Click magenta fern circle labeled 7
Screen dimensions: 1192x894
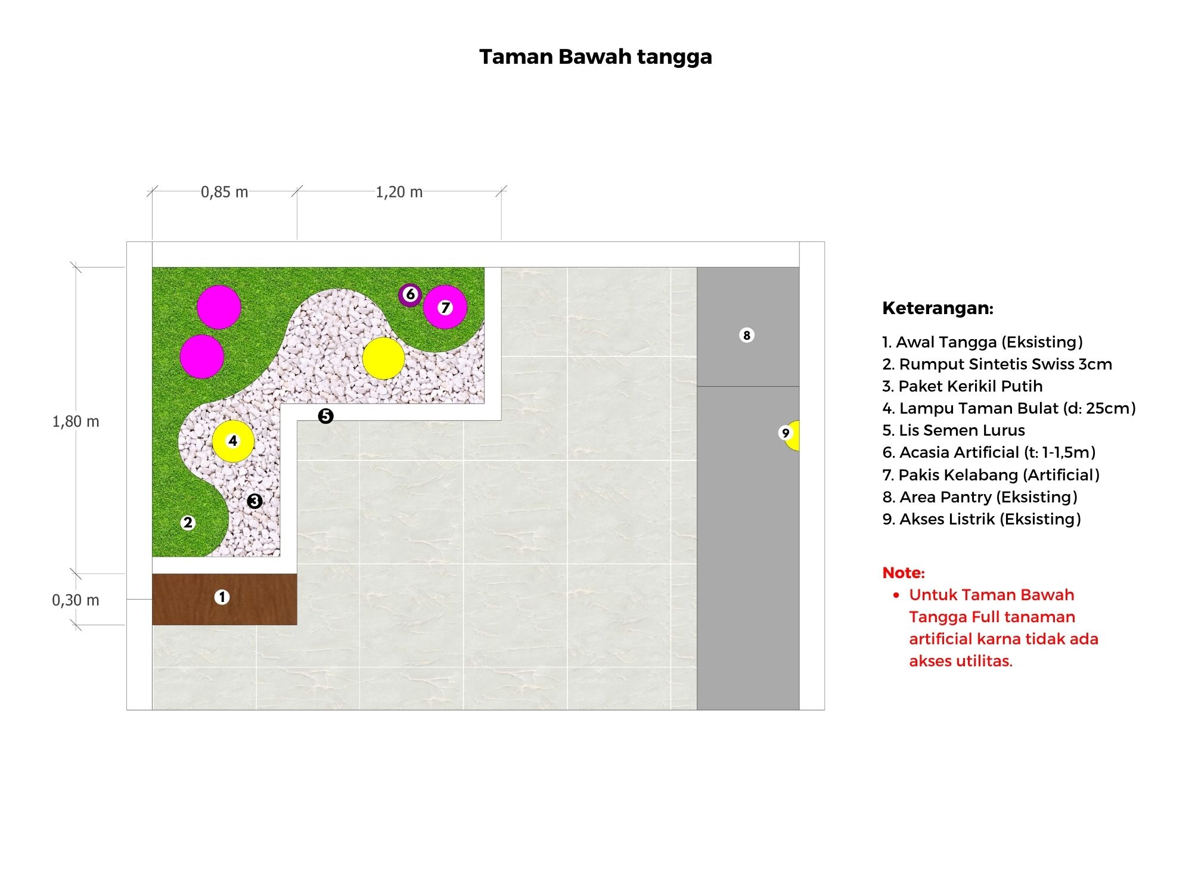[x=445, y=307]
